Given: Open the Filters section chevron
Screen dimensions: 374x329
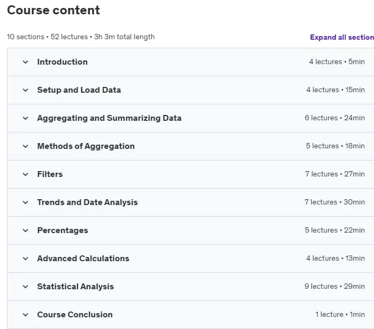Looking at the screenshot, I should click(x=25, y=175).
